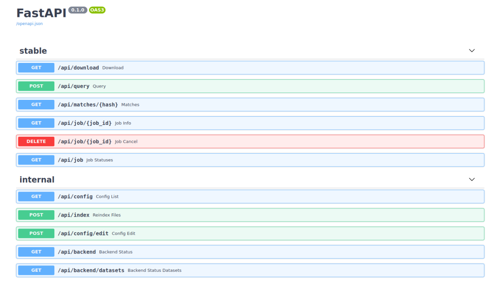The height and width of the screenshot is (285, 493).
Task: Expand the /api/config/edit path text
Action: [x=83, y=233]
